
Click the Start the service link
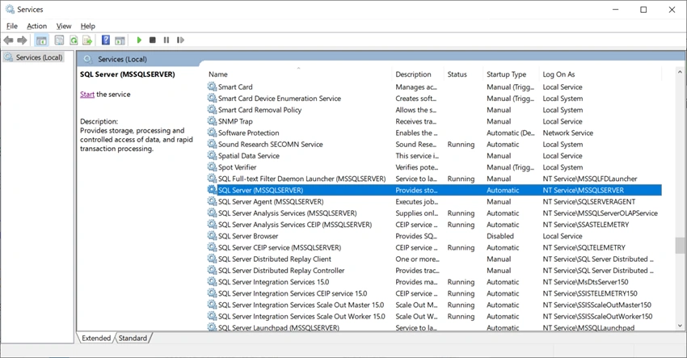87,95
